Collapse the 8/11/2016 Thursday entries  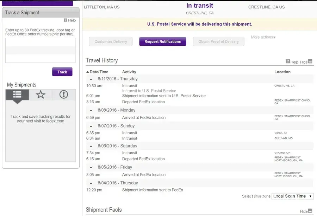coord(91,79)
